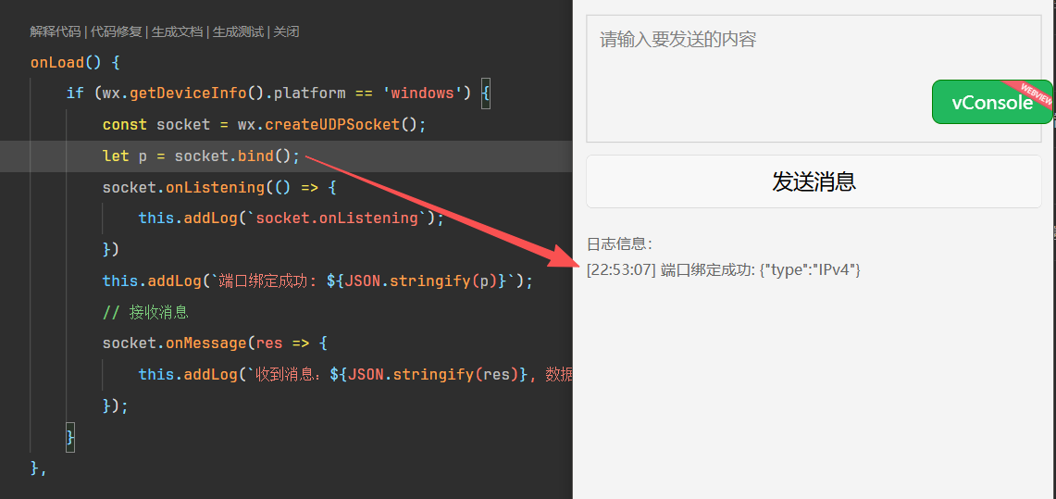Viewport: 1056px width, 499px height.
Task: Click the bind call on highlighted line
Action: 256,156
